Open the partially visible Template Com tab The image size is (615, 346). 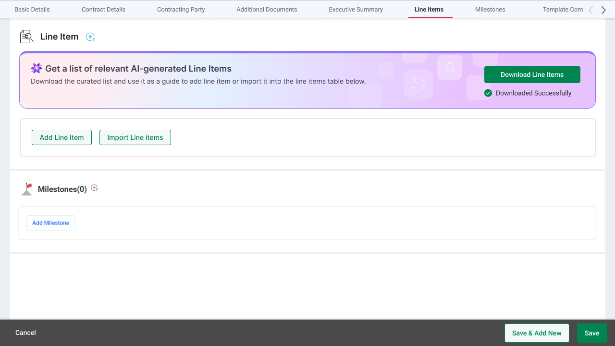click(x=563, y=10)
